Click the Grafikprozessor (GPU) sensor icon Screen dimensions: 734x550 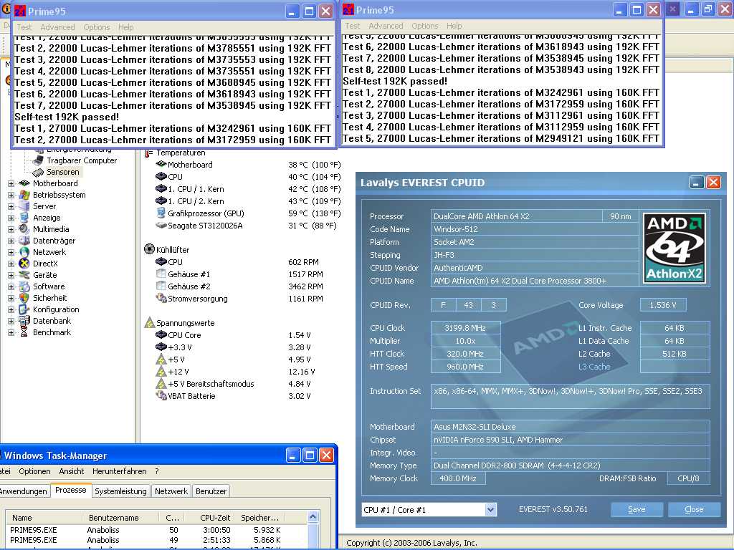point(161,213)
